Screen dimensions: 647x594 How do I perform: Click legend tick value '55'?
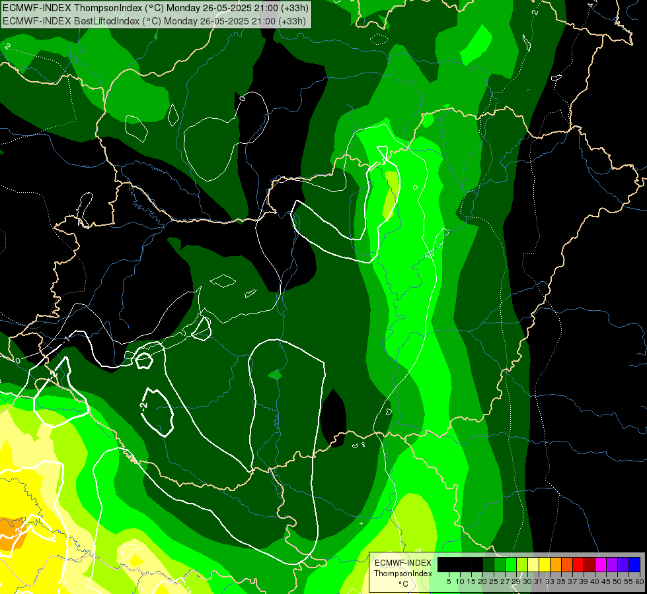click(628, 581)
